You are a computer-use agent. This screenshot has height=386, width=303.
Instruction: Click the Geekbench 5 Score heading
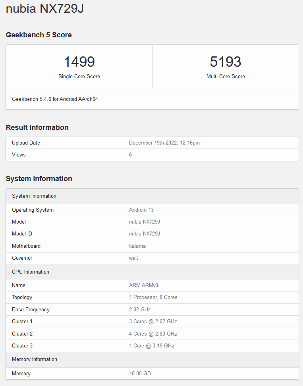pyautogui.click(x=39, y=35)
